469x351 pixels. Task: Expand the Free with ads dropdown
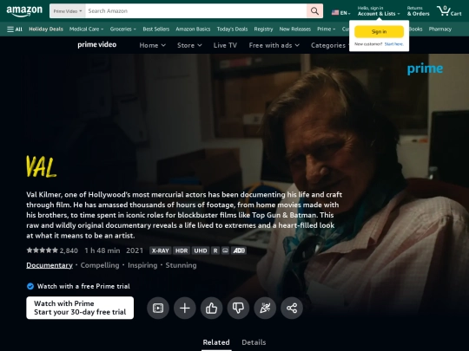(274, 45)
